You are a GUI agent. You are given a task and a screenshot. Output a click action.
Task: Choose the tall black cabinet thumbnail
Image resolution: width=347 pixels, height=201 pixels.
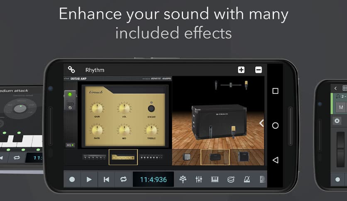[x=244, y=157]
